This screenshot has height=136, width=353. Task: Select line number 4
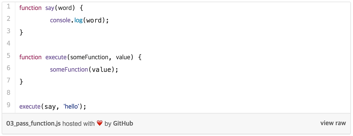[9, 43]
